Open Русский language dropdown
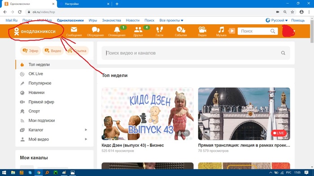314x176 pixels. [277, 21]
